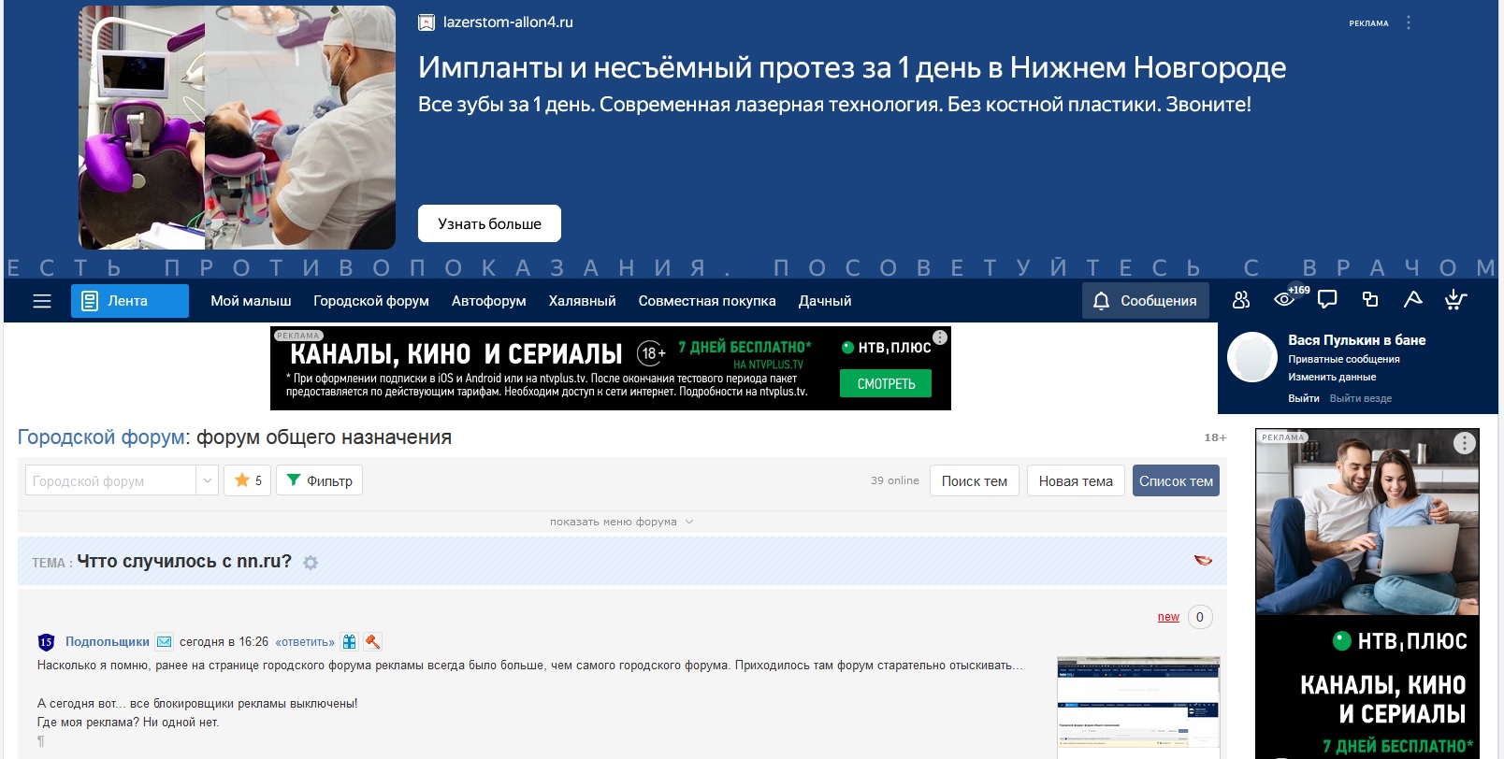
Task: Toggle the Фильтр filter button
Action: pyautogui.click(x=319, y=480)
